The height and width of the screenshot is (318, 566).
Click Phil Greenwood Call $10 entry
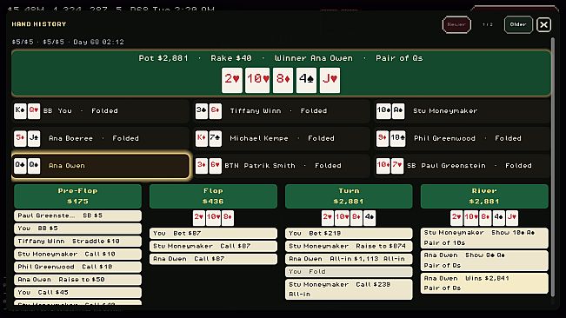pos(77,267)
